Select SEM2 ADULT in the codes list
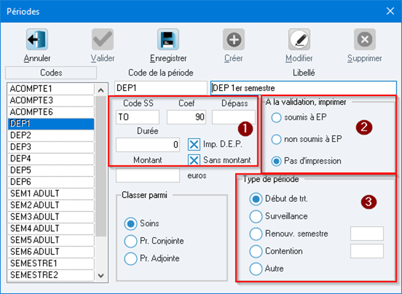Image resolution: width=402 pixels, height=294 pixels. click(x=51, y=205)
